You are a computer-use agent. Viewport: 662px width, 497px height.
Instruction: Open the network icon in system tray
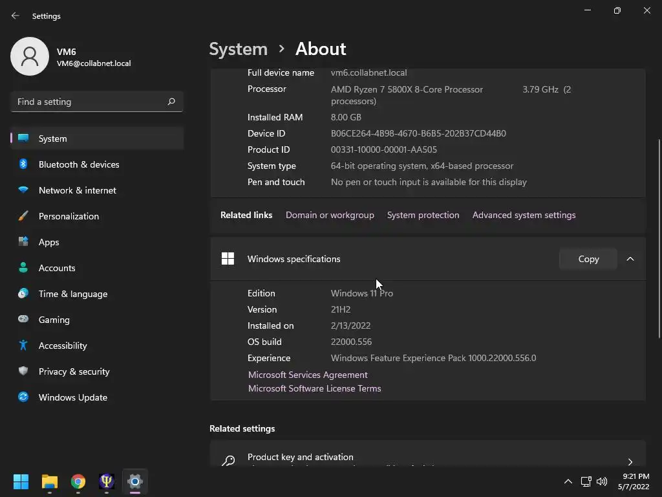[x=586, y=481]
